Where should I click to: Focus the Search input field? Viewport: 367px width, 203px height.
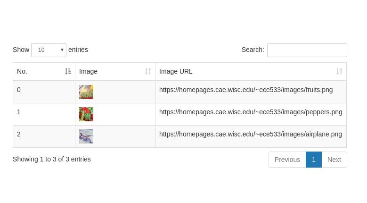[307, 50]
